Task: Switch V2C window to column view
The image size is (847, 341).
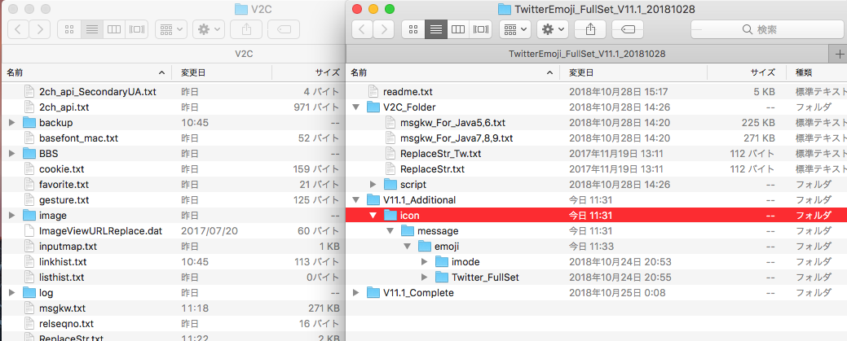Action: tap(114, 29)
